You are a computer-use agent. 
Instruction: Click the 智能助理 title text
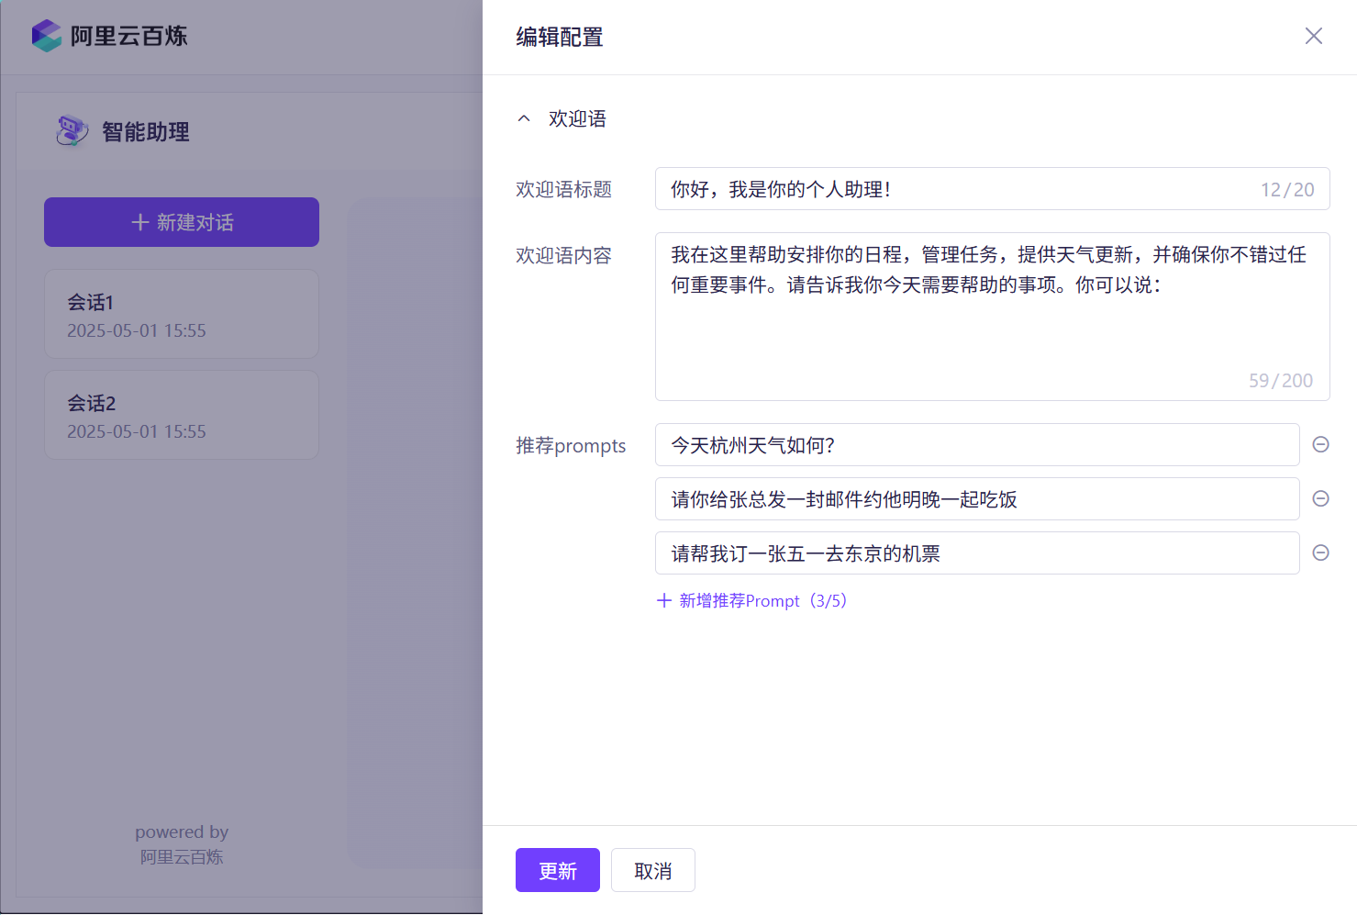coord(146,132)
